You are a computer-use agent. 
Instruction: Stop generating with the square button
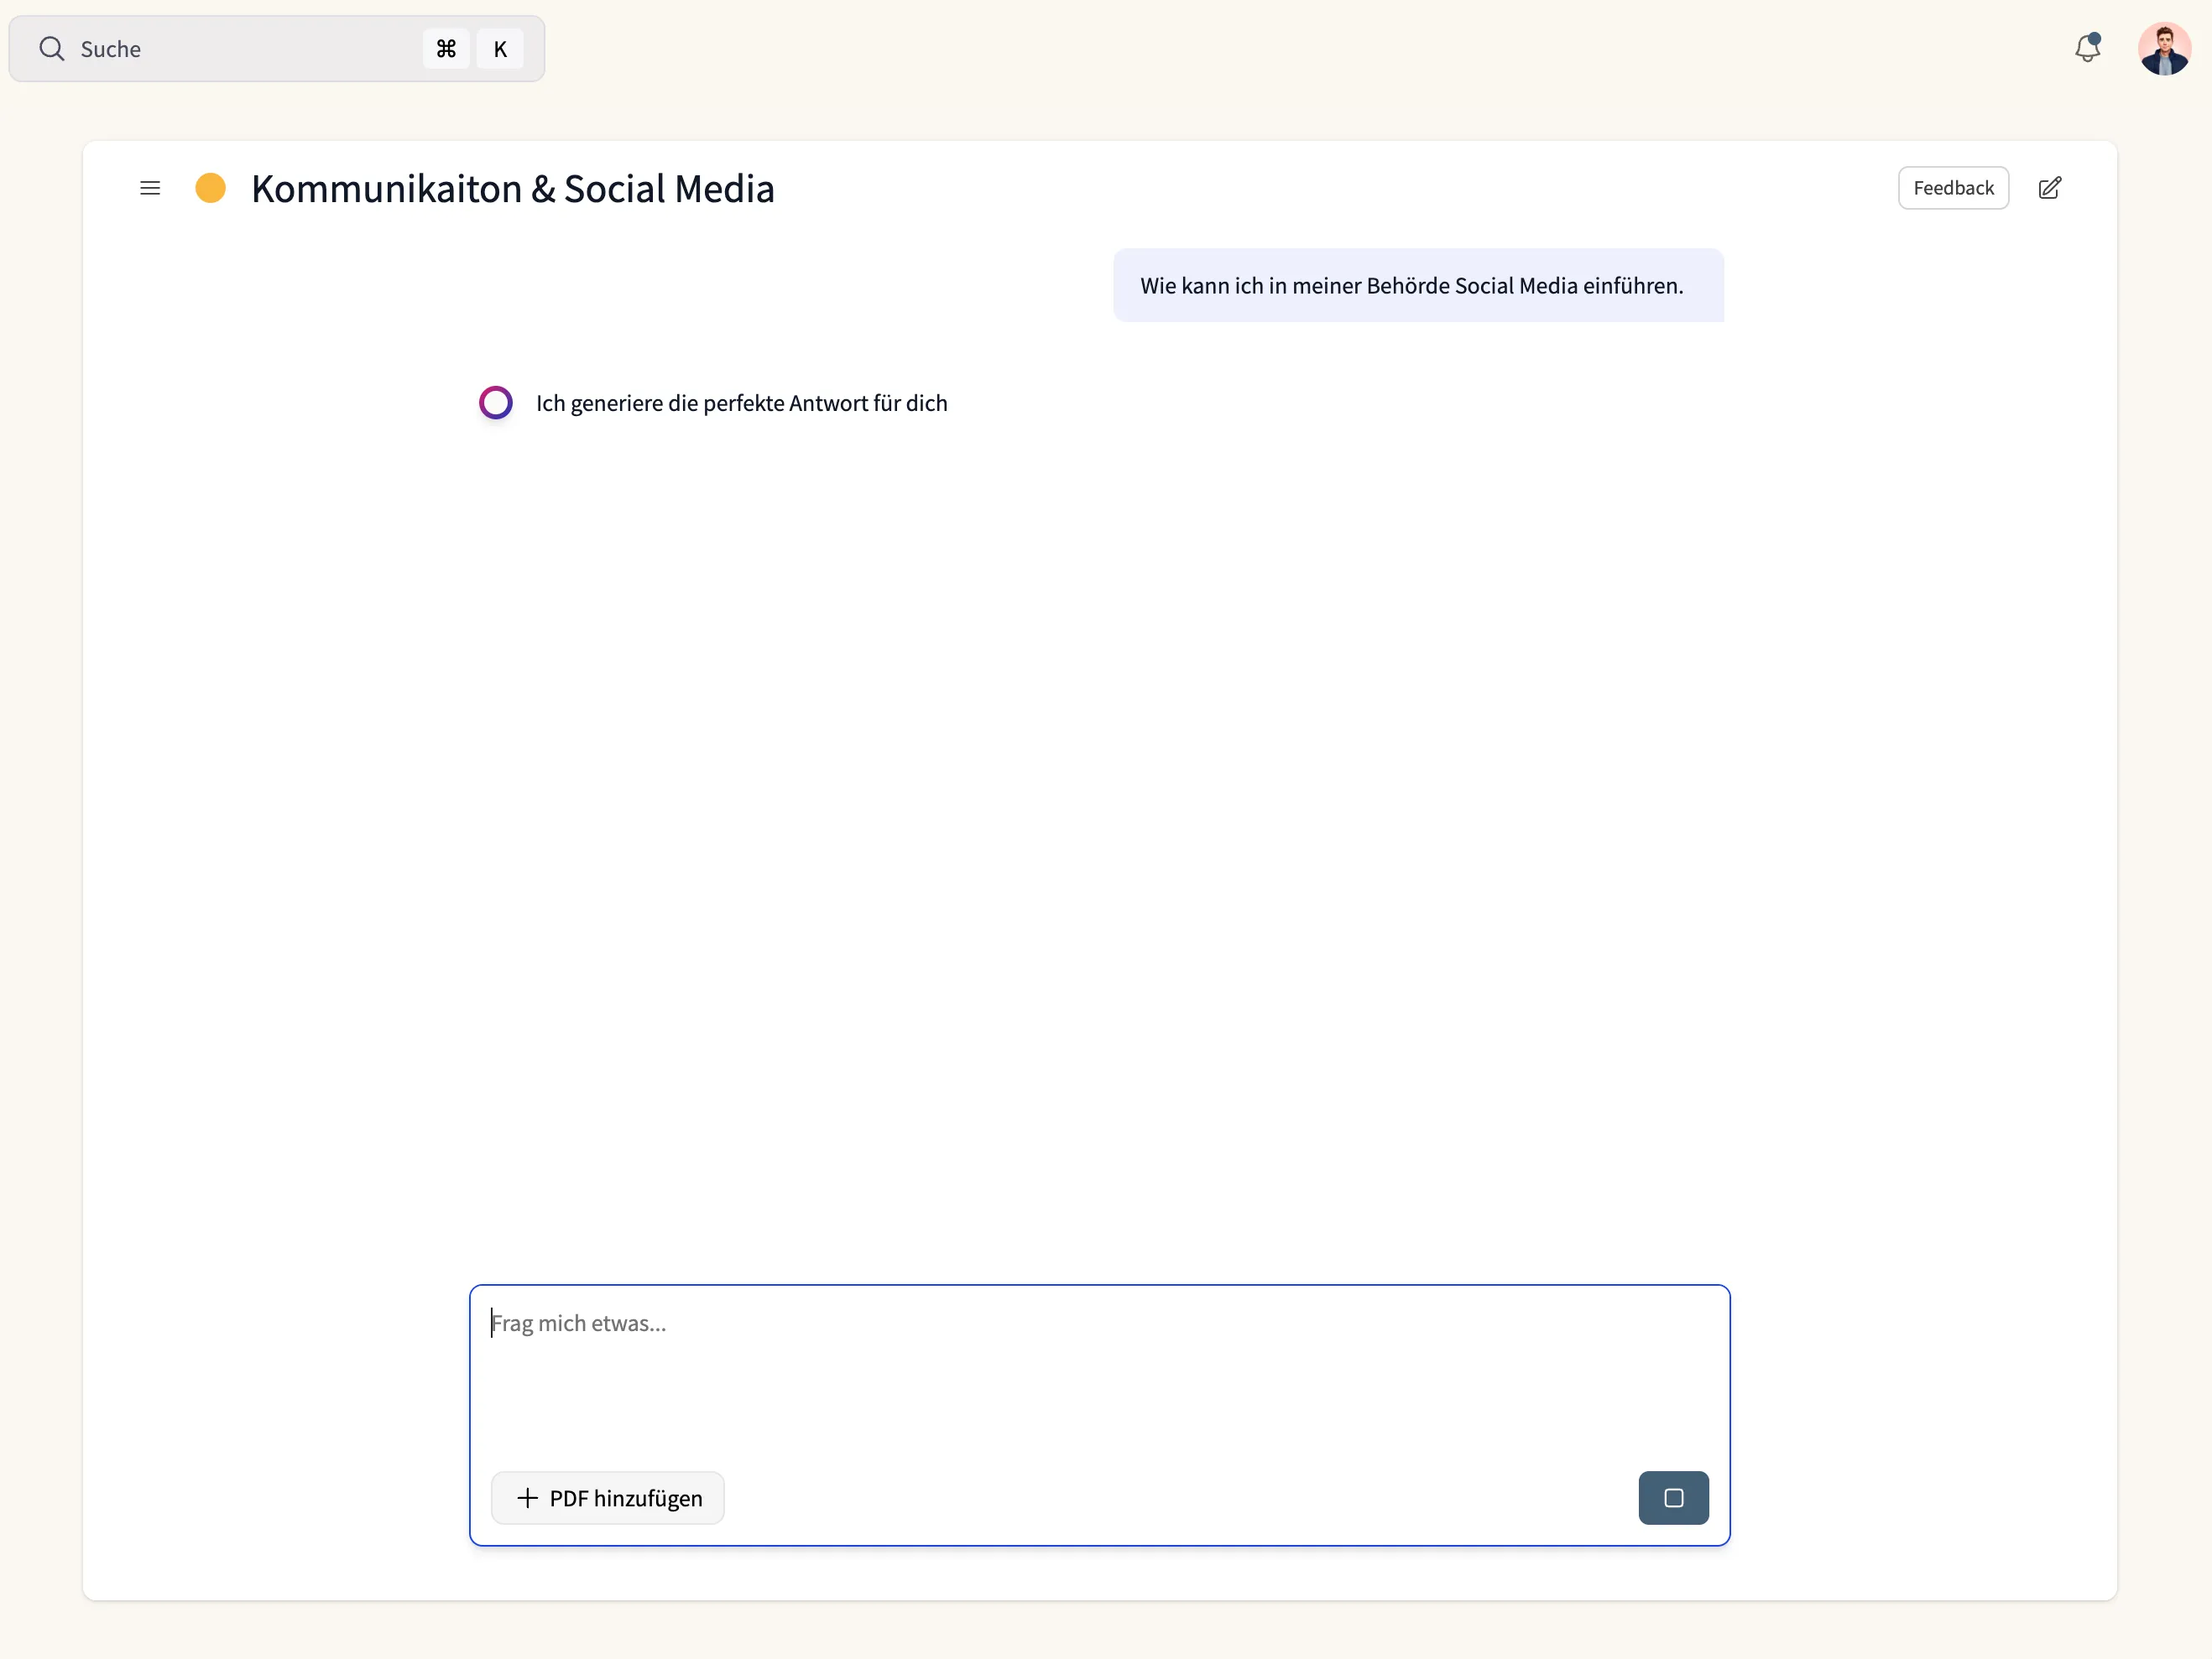(1673, 1497)
